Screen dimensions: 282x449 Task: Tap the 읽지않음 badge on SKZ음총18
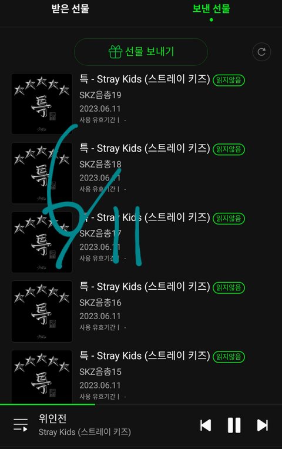click(x=229, y=149)
